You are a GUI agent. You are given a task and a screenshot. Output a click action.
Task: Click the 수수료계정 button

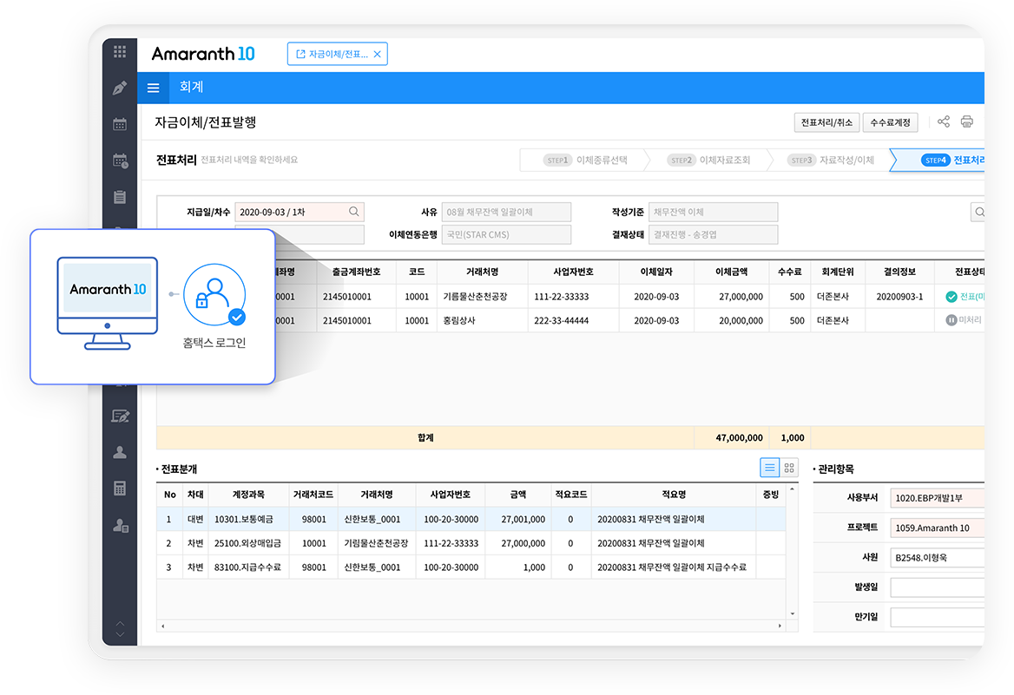[891, 122]
